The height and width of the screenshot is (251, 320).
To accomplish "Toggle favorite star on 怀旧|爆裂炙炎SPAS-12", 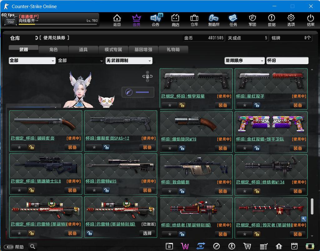I will pos(94,147).
